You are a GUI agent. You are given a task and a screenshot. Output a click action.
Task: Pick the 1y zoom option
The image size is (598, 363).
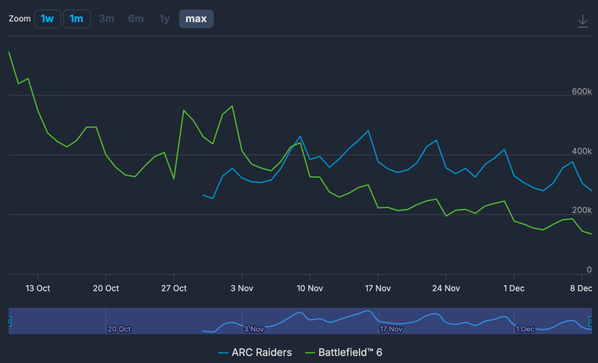[164, 19]
